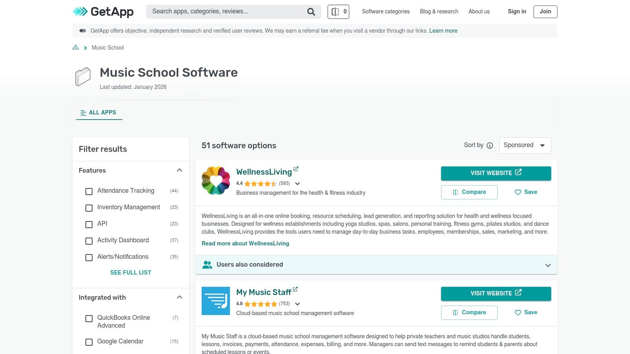
Task: Open the Software categories menu
Action: [385, 12]
